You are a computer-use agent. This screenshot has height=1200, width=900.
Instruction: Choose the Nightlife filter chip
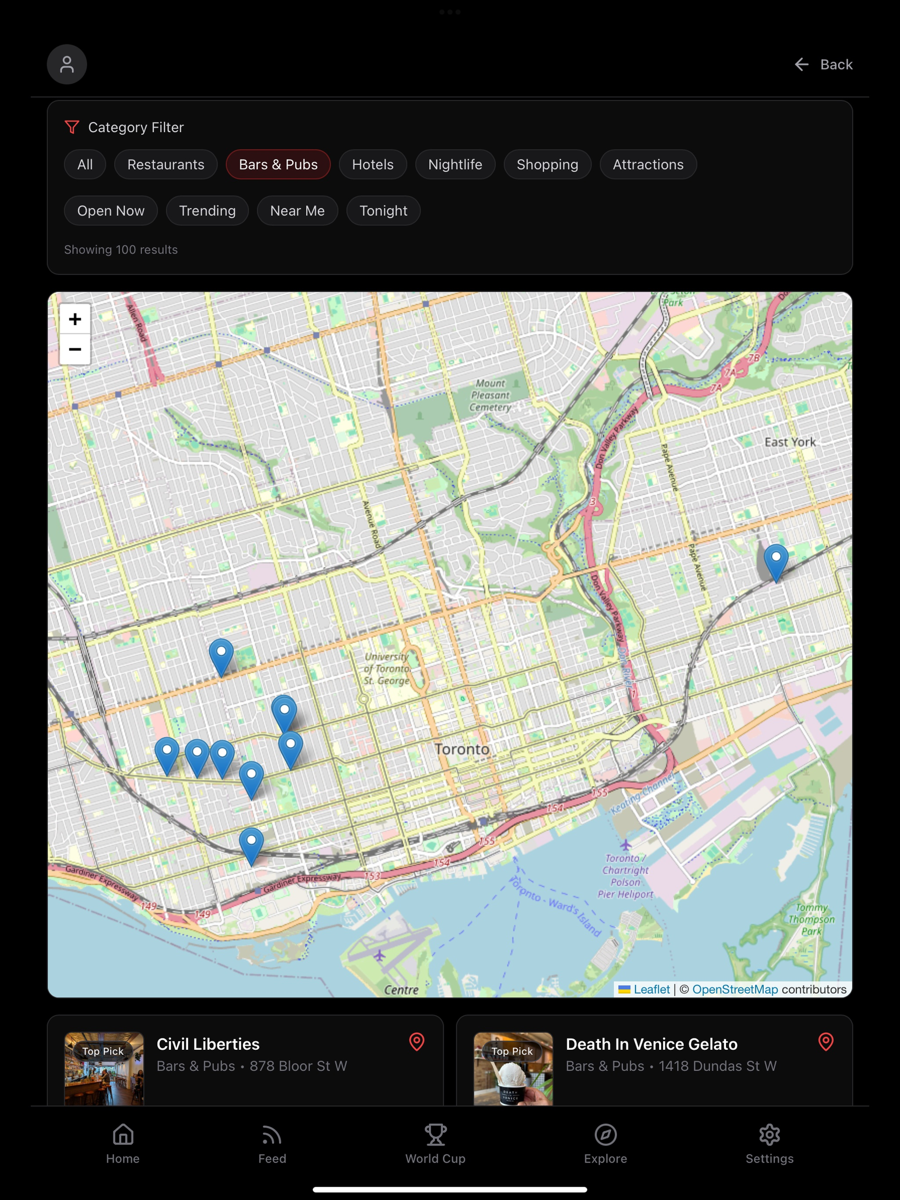click(x=455, y=164)
